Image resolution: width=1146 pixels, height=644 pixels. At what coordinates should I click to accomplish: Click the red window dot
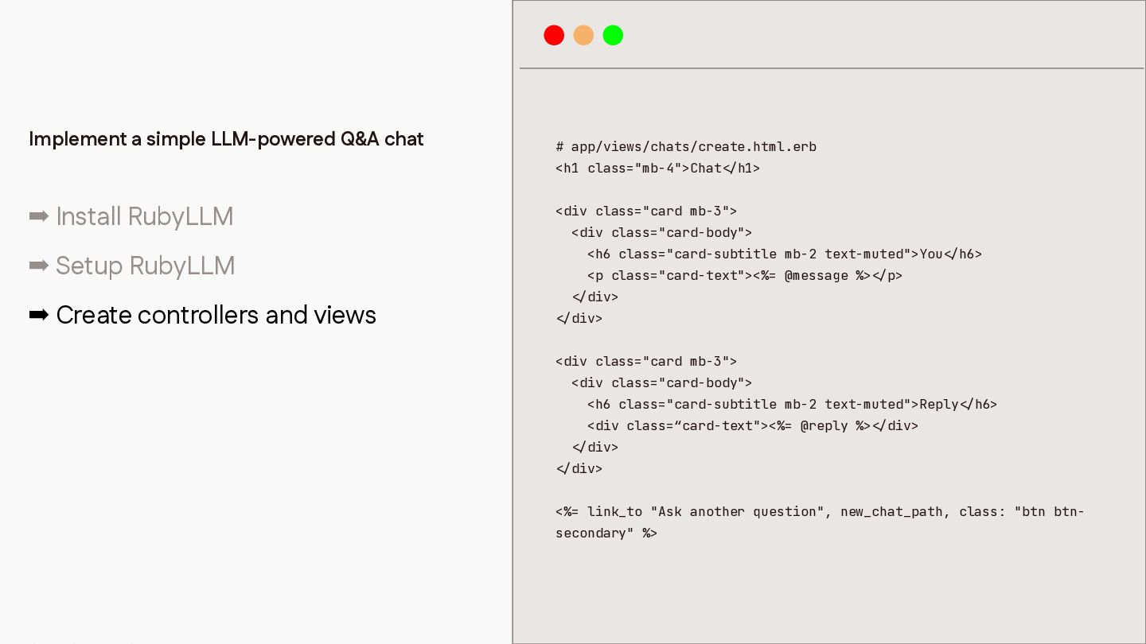tap(554, 35)
